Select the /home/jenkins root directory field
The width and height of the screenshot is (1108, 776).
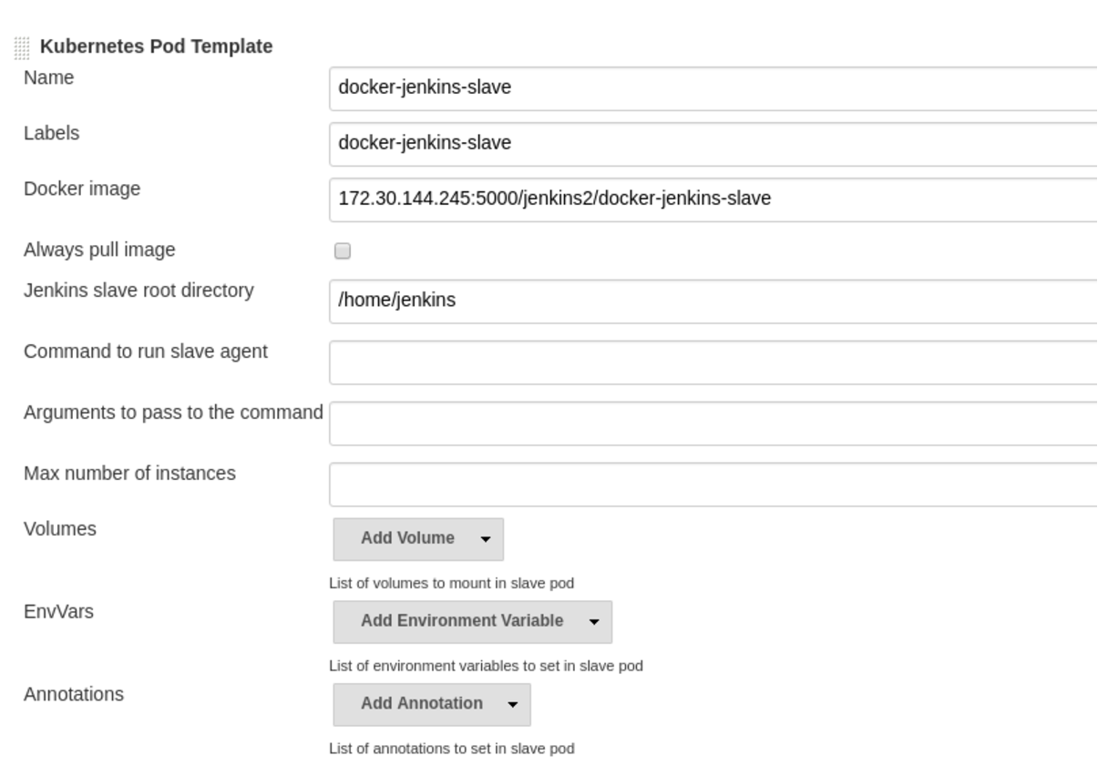(x=713, y=301)
